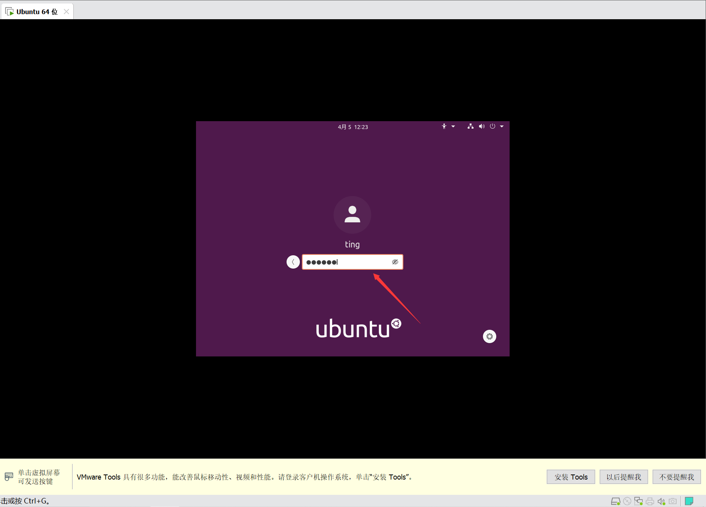
Task: Focus the password input field
Action: click(x=352, y=262)
